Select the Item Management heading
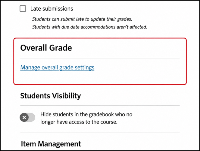 pyautogui.click(x=51, y=144)
